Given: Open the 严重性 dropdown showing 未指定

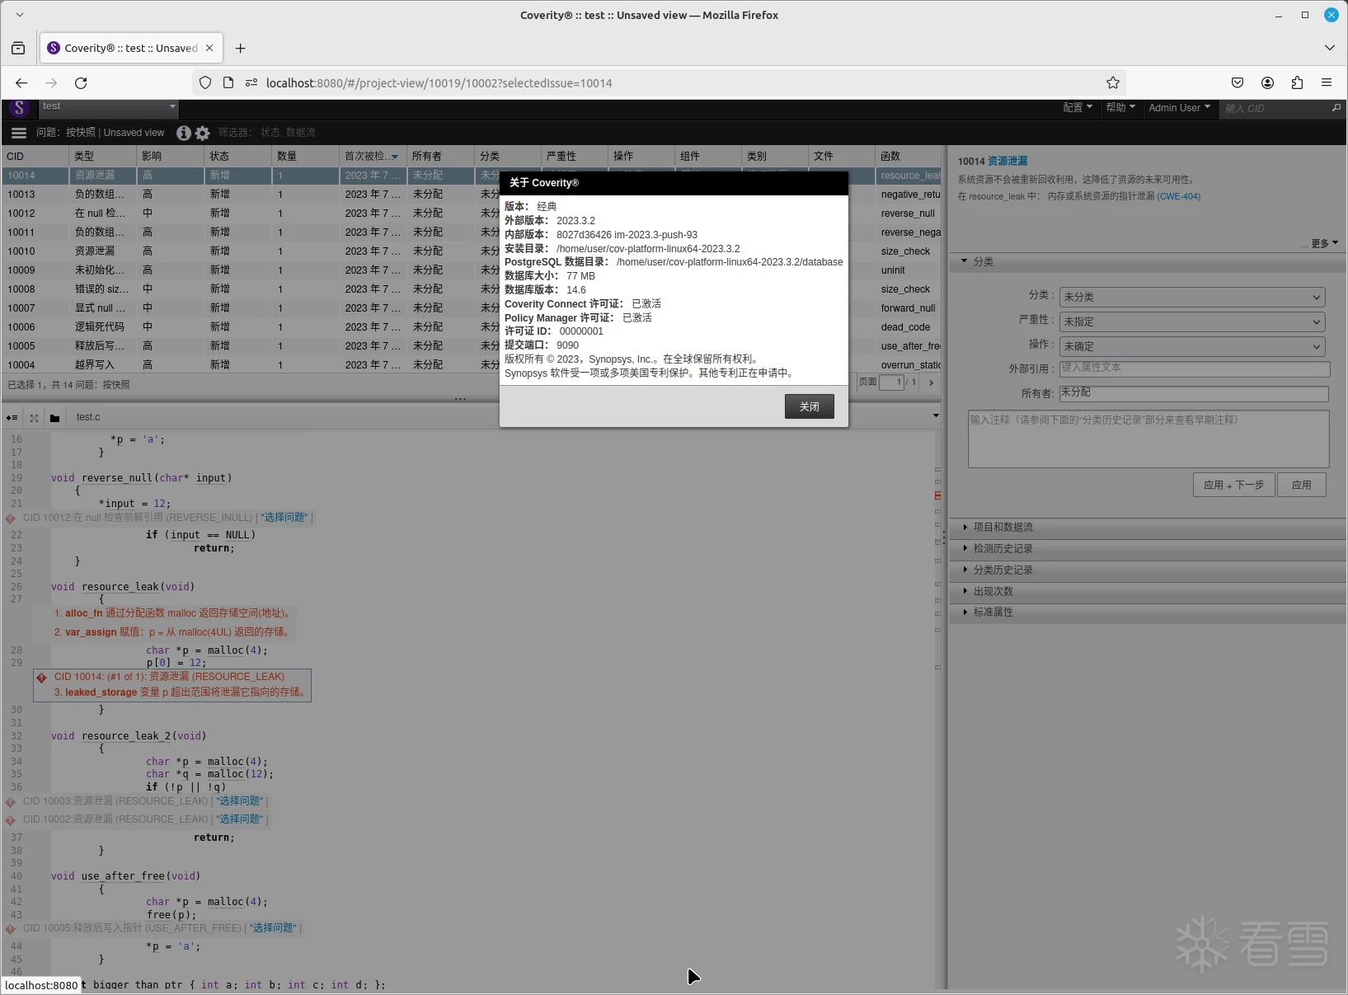Looking at the screenshot, I should [1192, 321].
